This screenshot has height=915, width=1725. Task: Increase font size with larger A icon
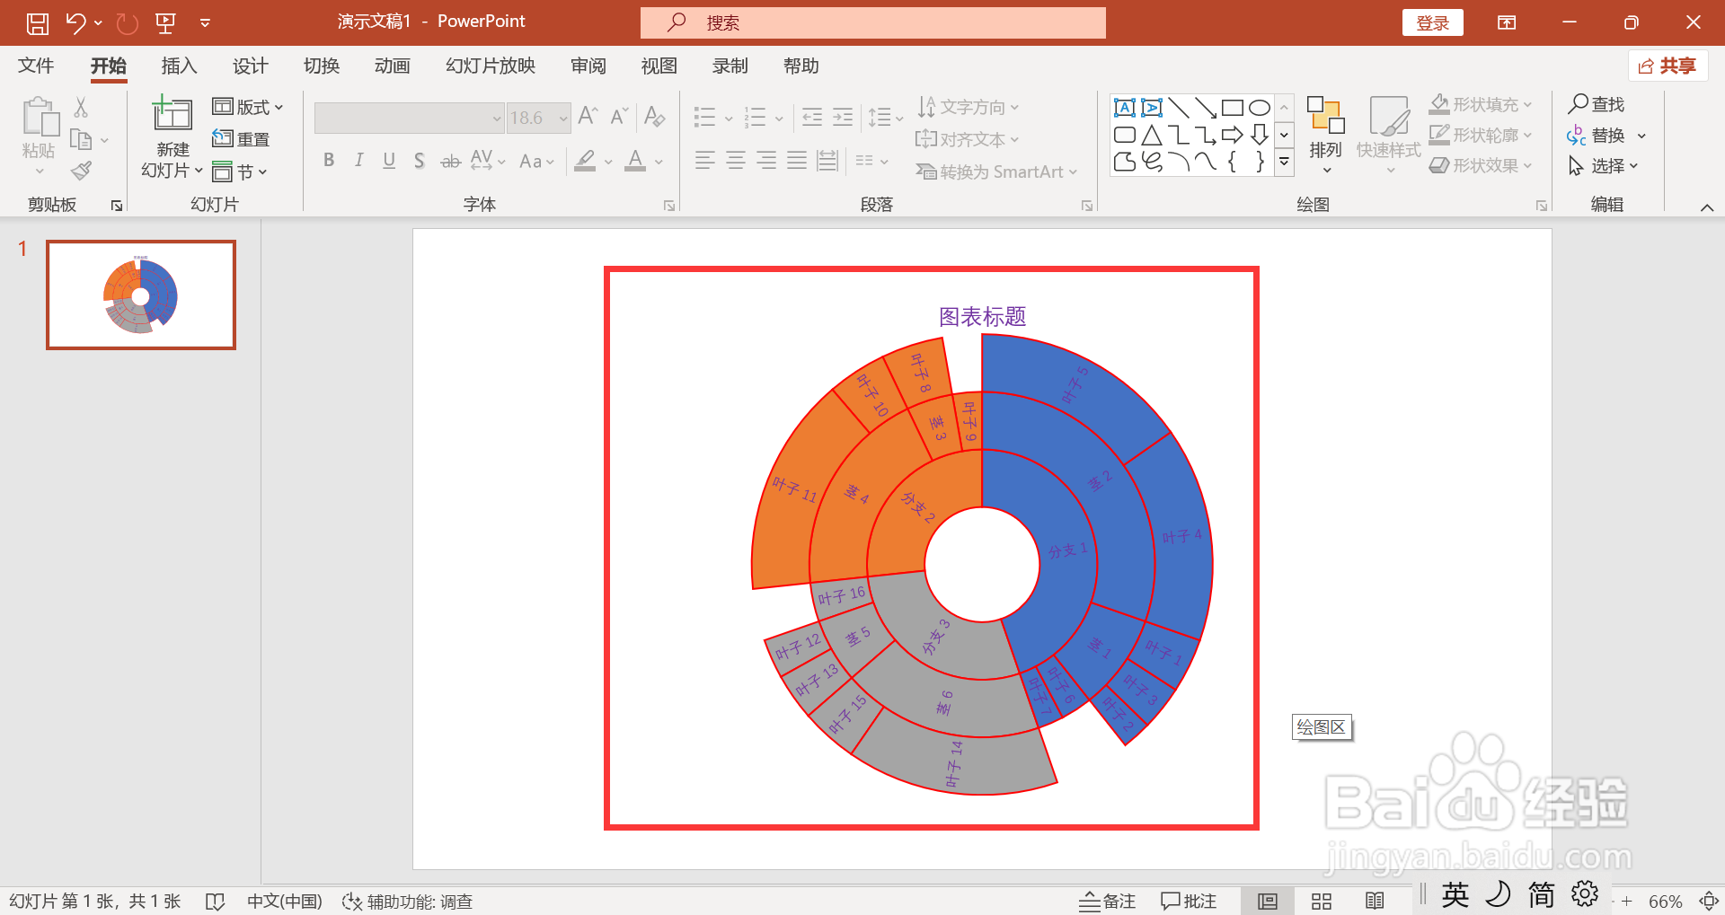(x=588, y=117)
